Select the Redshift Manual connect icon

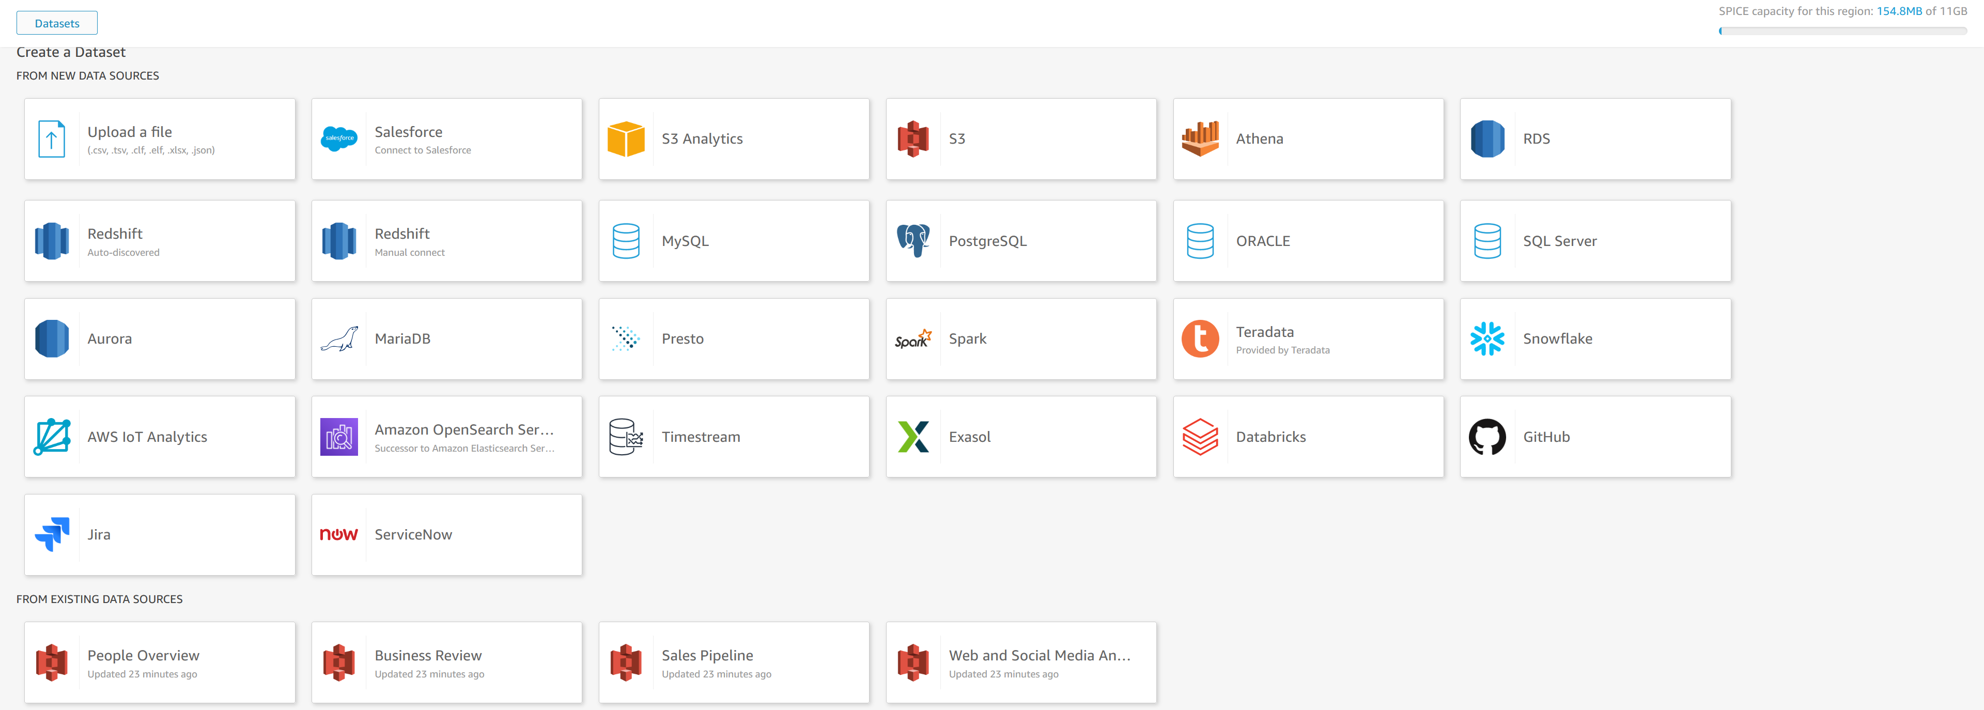pos(339,241)
